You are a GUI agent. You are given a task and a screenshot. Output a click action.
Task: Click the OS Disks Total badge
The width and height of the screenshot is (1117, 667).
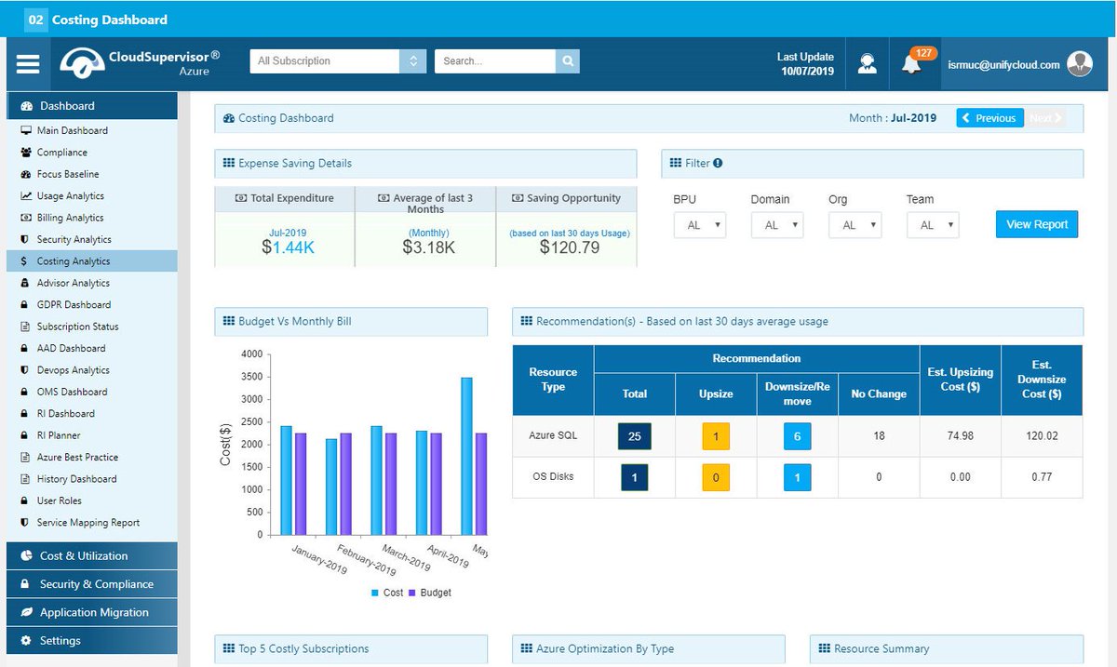635,477
